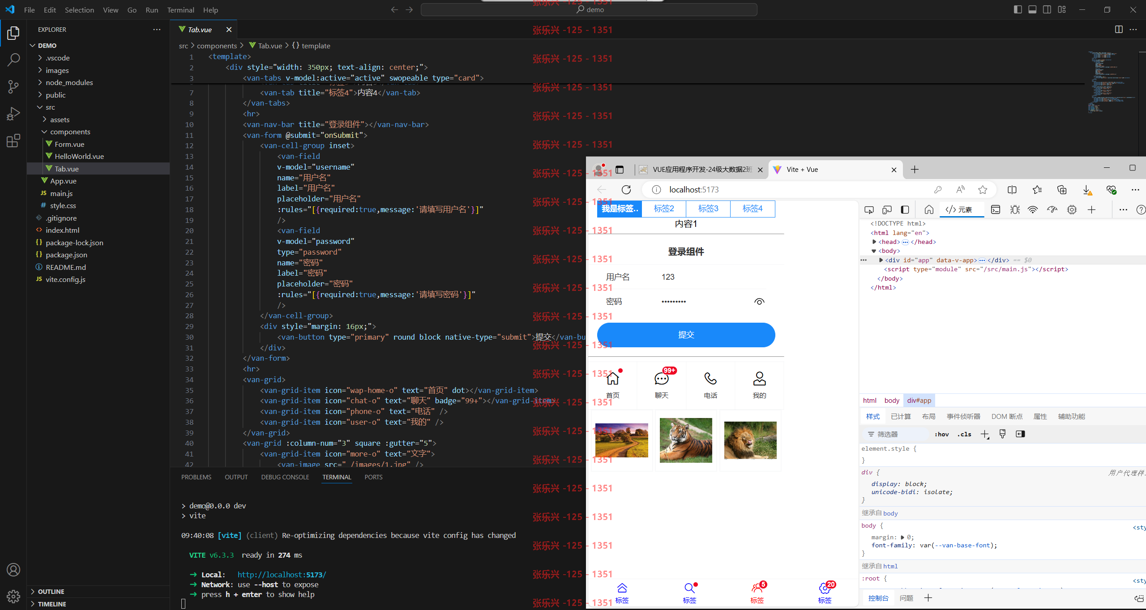
Task: Open vite.config.js in the explorer
Action: (65, 279)
